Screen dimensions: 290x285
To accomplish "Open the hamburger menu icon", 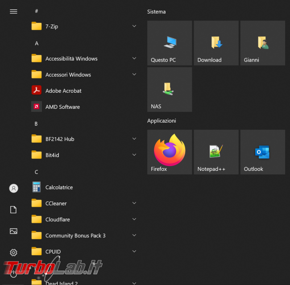I will coord(13,12).
